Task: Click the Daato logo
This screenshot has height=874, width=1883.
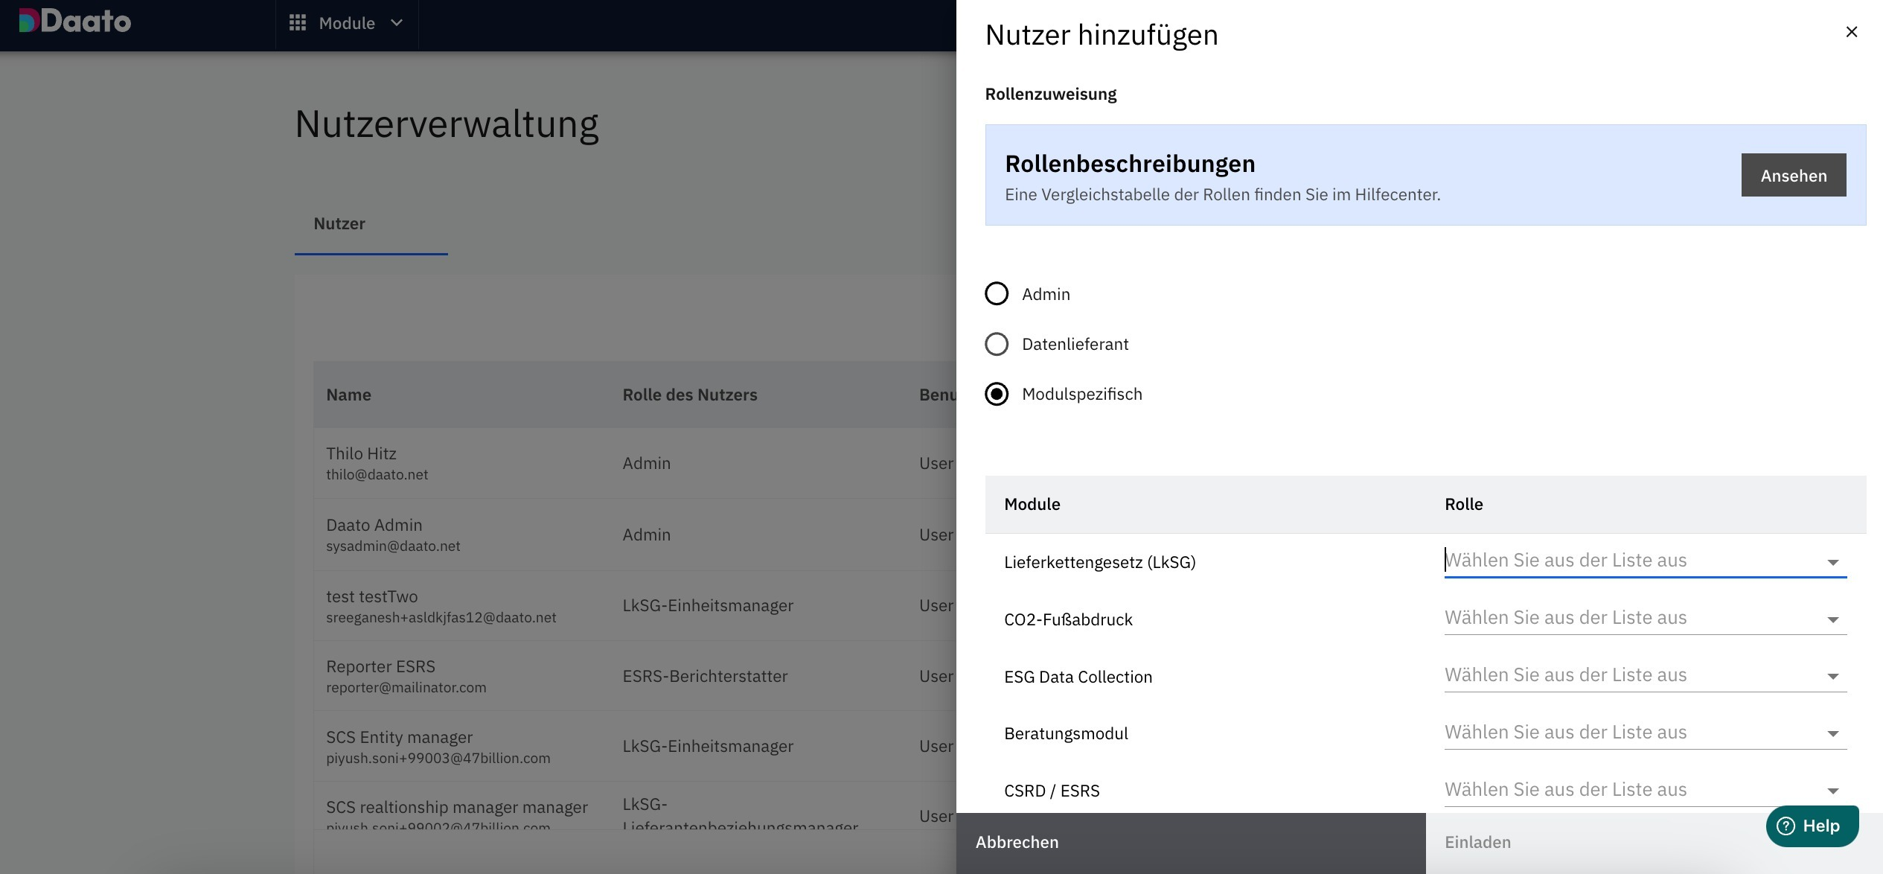Action: tap(74, 22)
